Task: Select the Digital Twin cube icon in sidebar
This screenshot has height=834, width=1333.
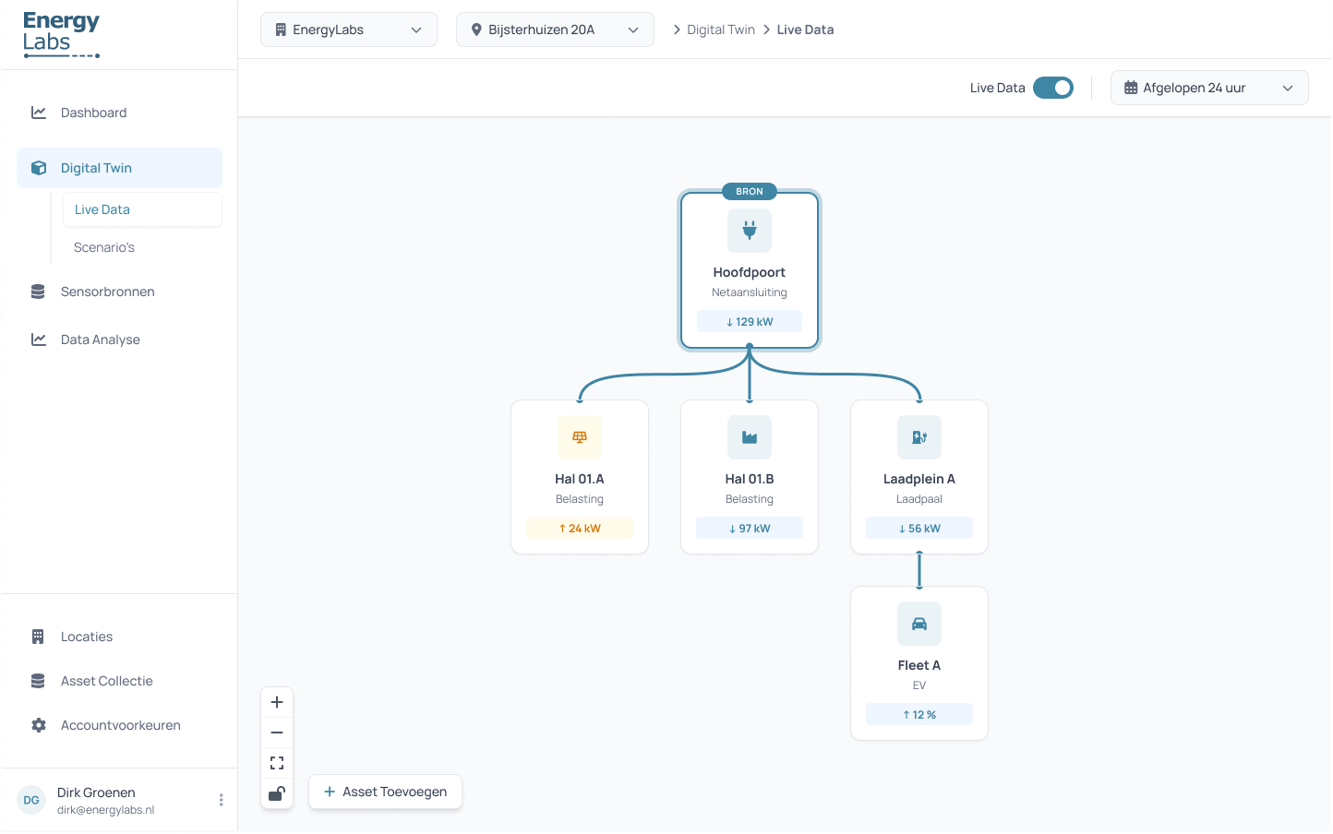Action: (38, 167)
